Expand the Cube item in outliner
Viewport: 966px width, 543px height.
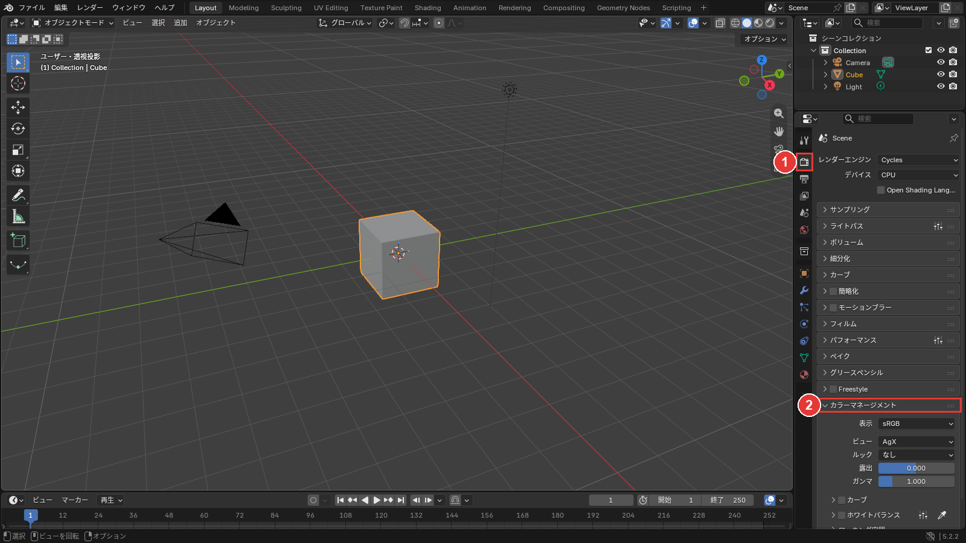pos(825,75)
